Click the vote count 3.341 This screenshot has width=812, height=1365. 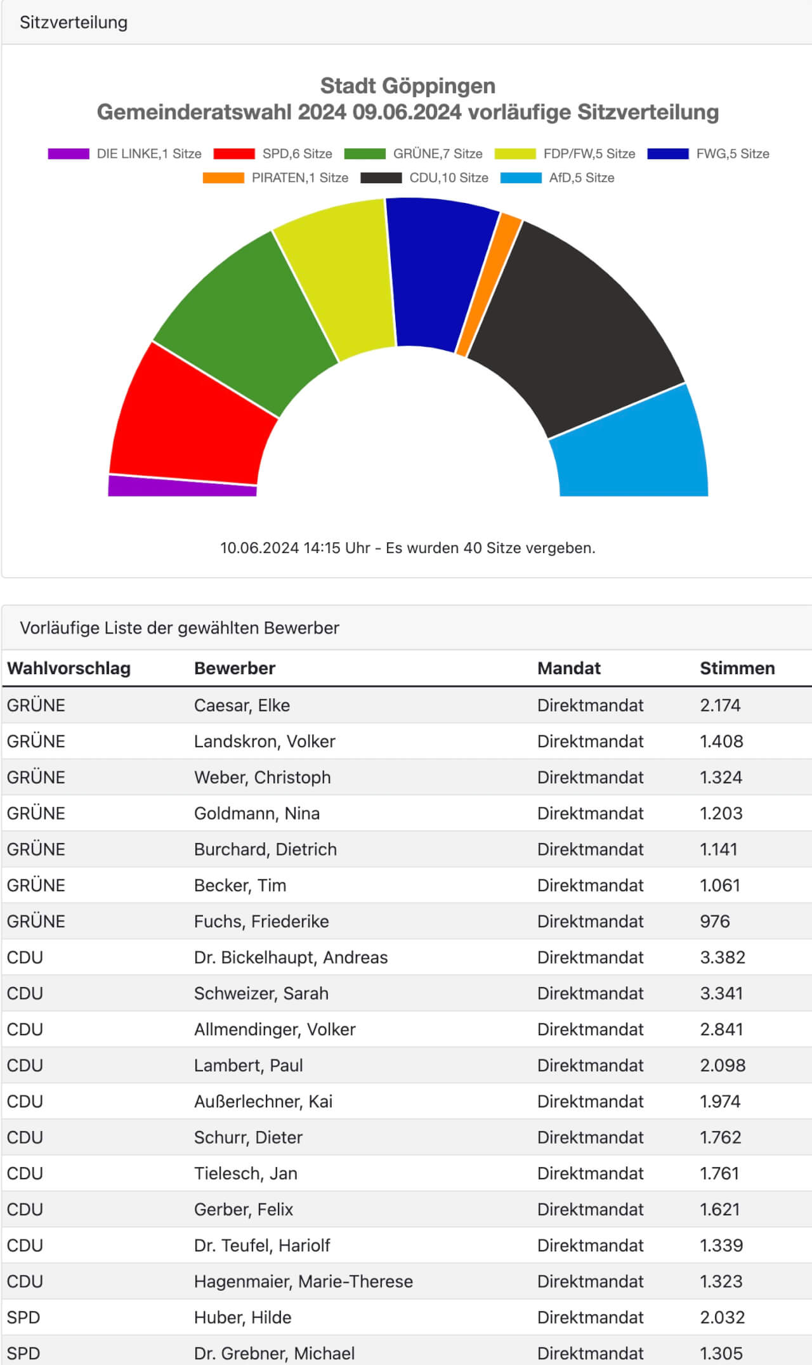click(x=721, y=993)
